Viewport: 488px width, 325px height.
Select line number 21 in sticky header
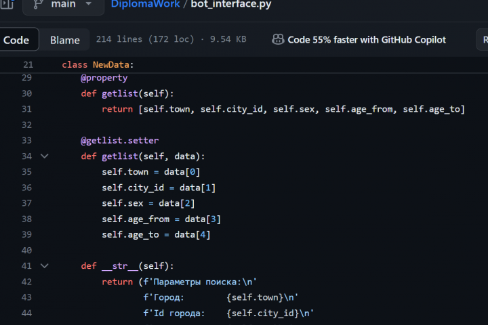(x=28, y=65)
